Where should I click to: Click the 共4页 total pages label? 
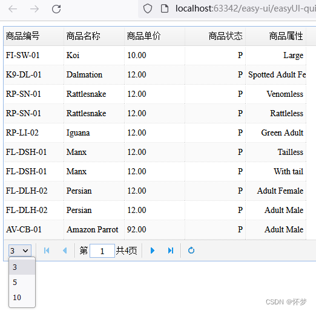(x=127, y=250)
